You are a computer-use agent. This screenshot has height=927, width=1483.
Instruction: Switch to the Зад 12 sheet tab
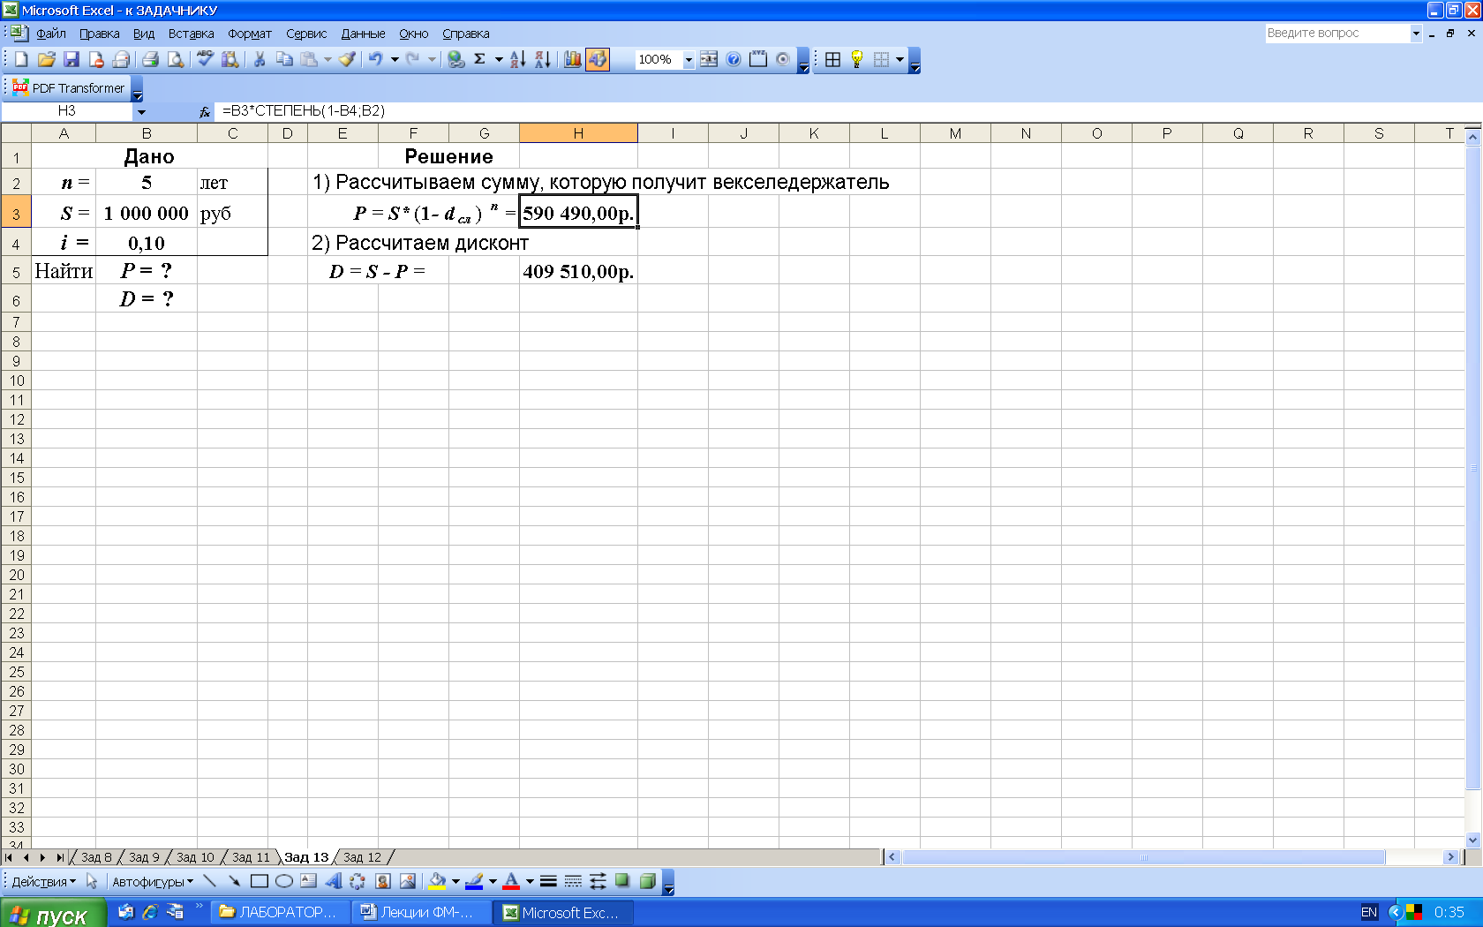click(362, 857)
